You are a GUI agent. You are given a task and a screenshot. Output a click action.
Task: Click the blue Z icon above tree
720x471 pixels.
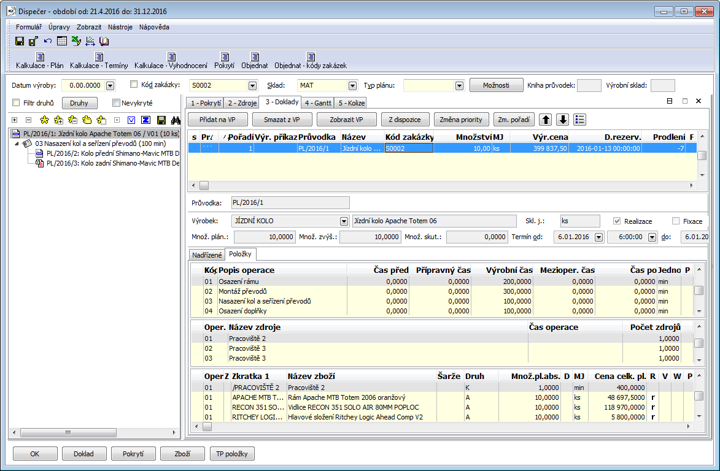(x=145, y=120)
